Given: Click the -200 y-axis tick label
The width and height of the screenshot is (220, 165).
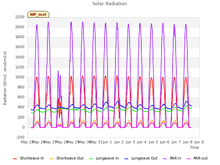Looking at the screenshot, I should click(20, 137).
